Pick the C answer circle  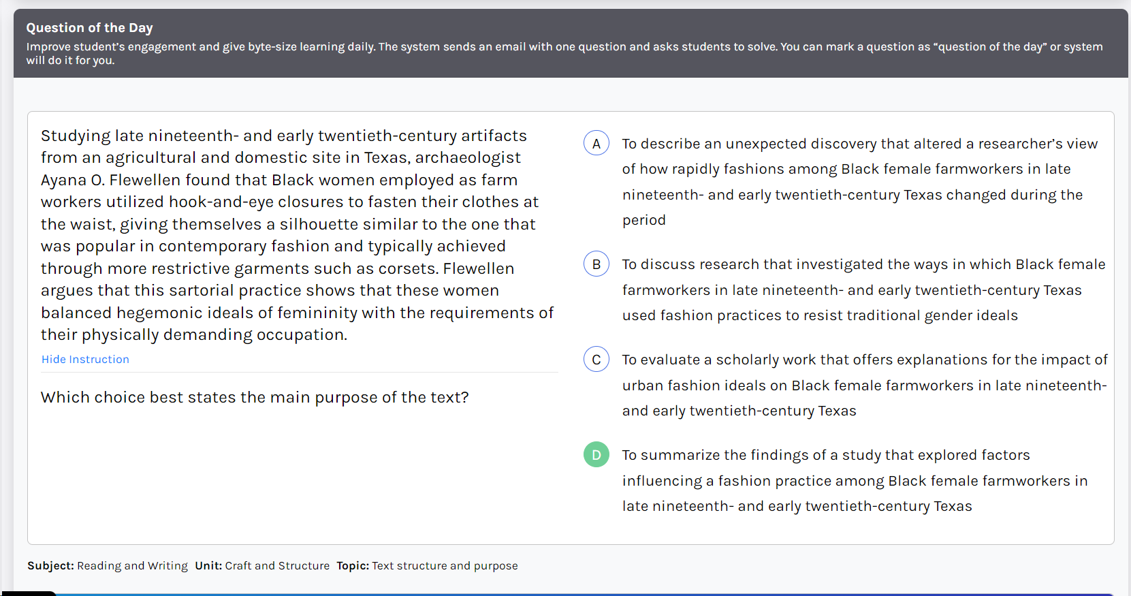coord(596,360)
